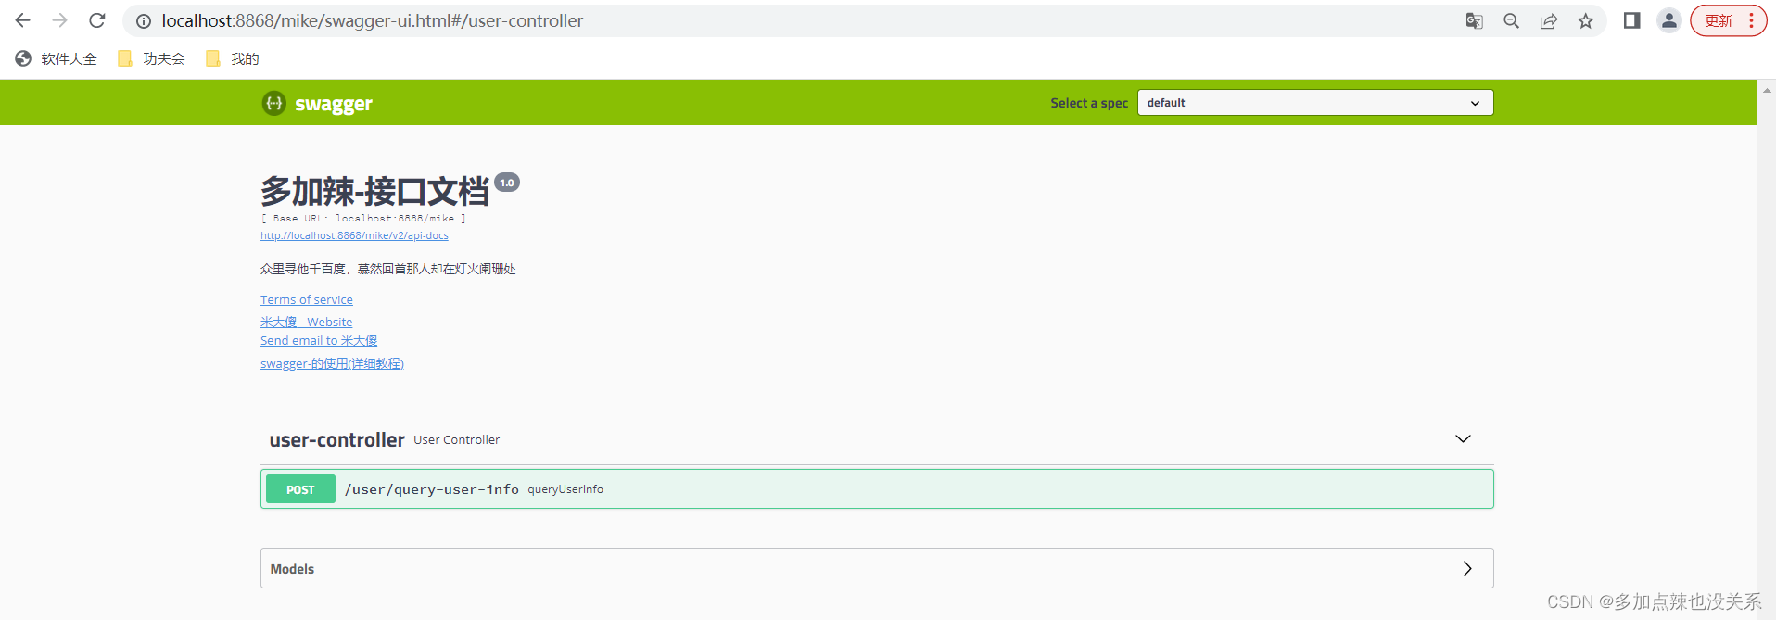Viewport: 1776px width, 620px height.
Task: Click the 1.0 version badge
Action: click(507, 183)
